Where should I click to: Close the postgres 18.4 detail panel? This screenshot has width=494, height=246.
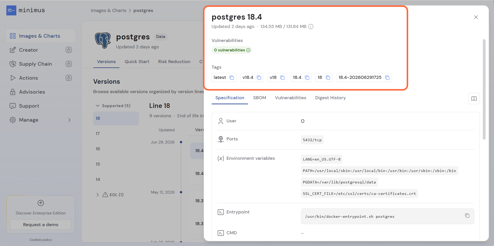(x=476, y=17)
